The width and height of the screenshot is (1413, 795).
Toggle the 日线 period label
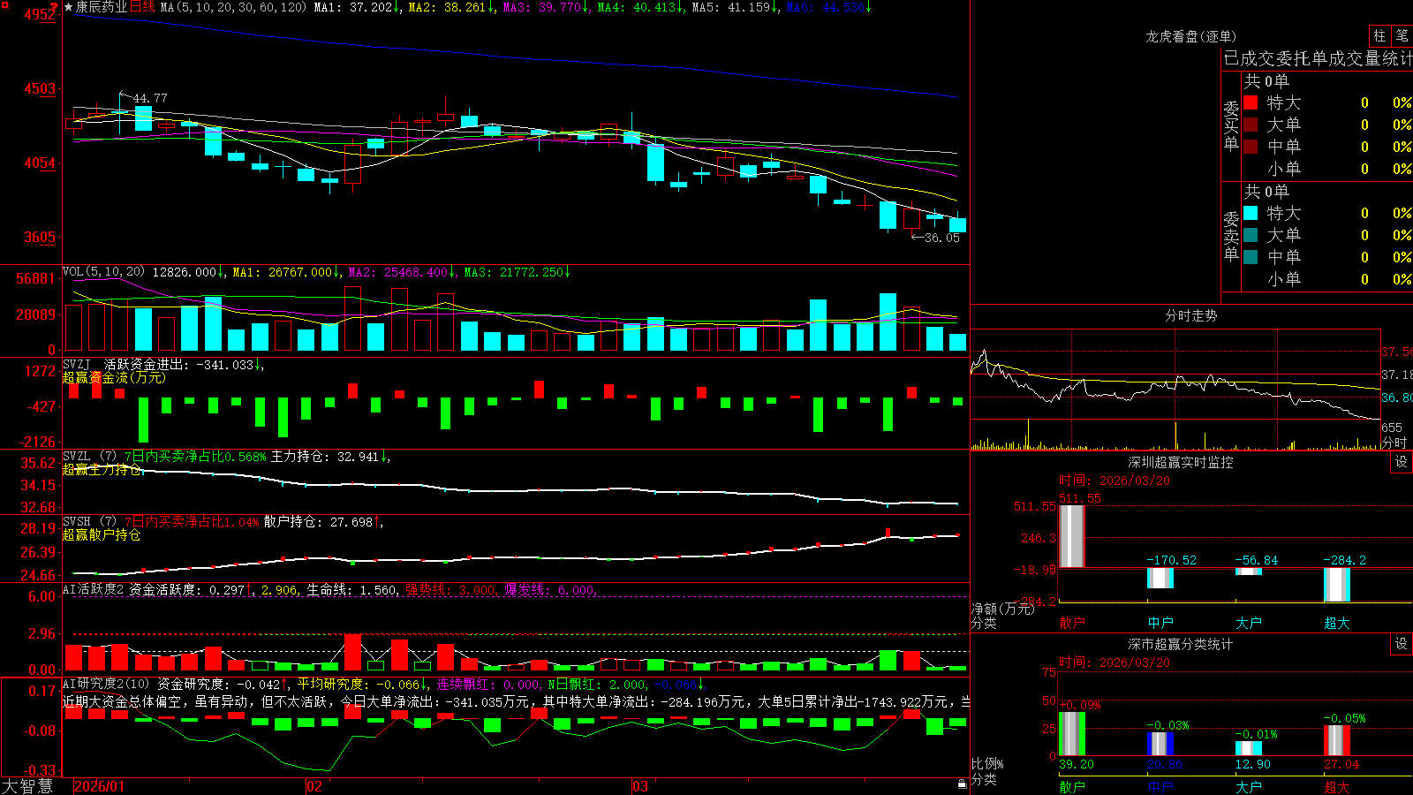(x=143, y=7)
